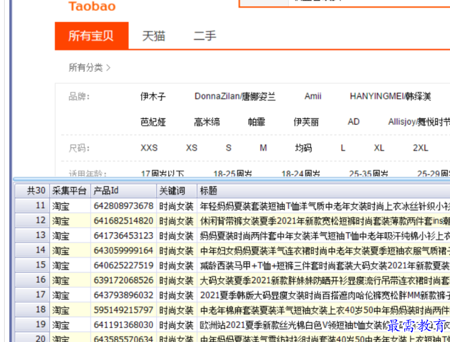
Task: Choose size M
Action: 263,148
